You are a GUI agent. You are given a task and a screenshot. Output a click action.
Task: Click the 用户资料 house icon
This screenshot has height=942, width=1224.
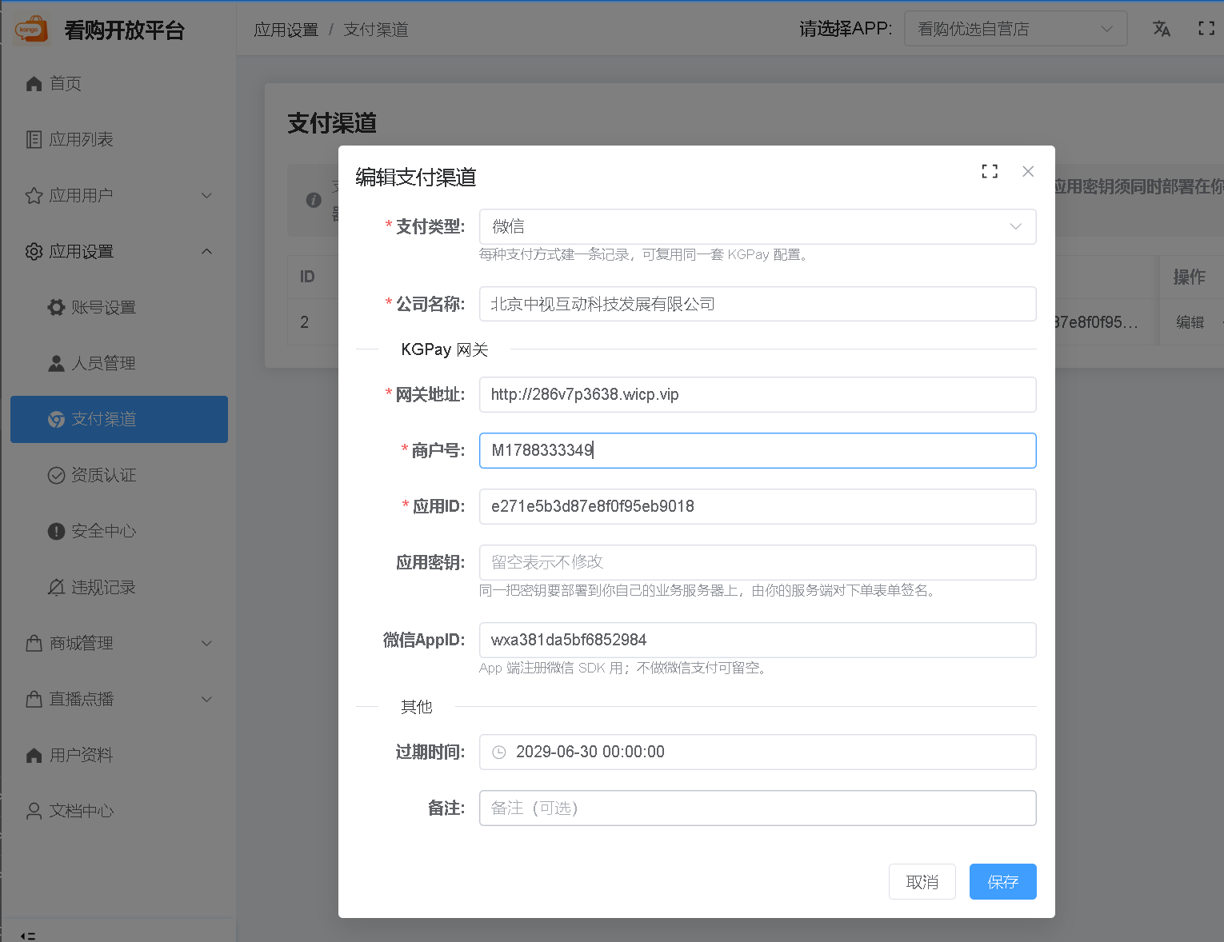pos(34,755)
